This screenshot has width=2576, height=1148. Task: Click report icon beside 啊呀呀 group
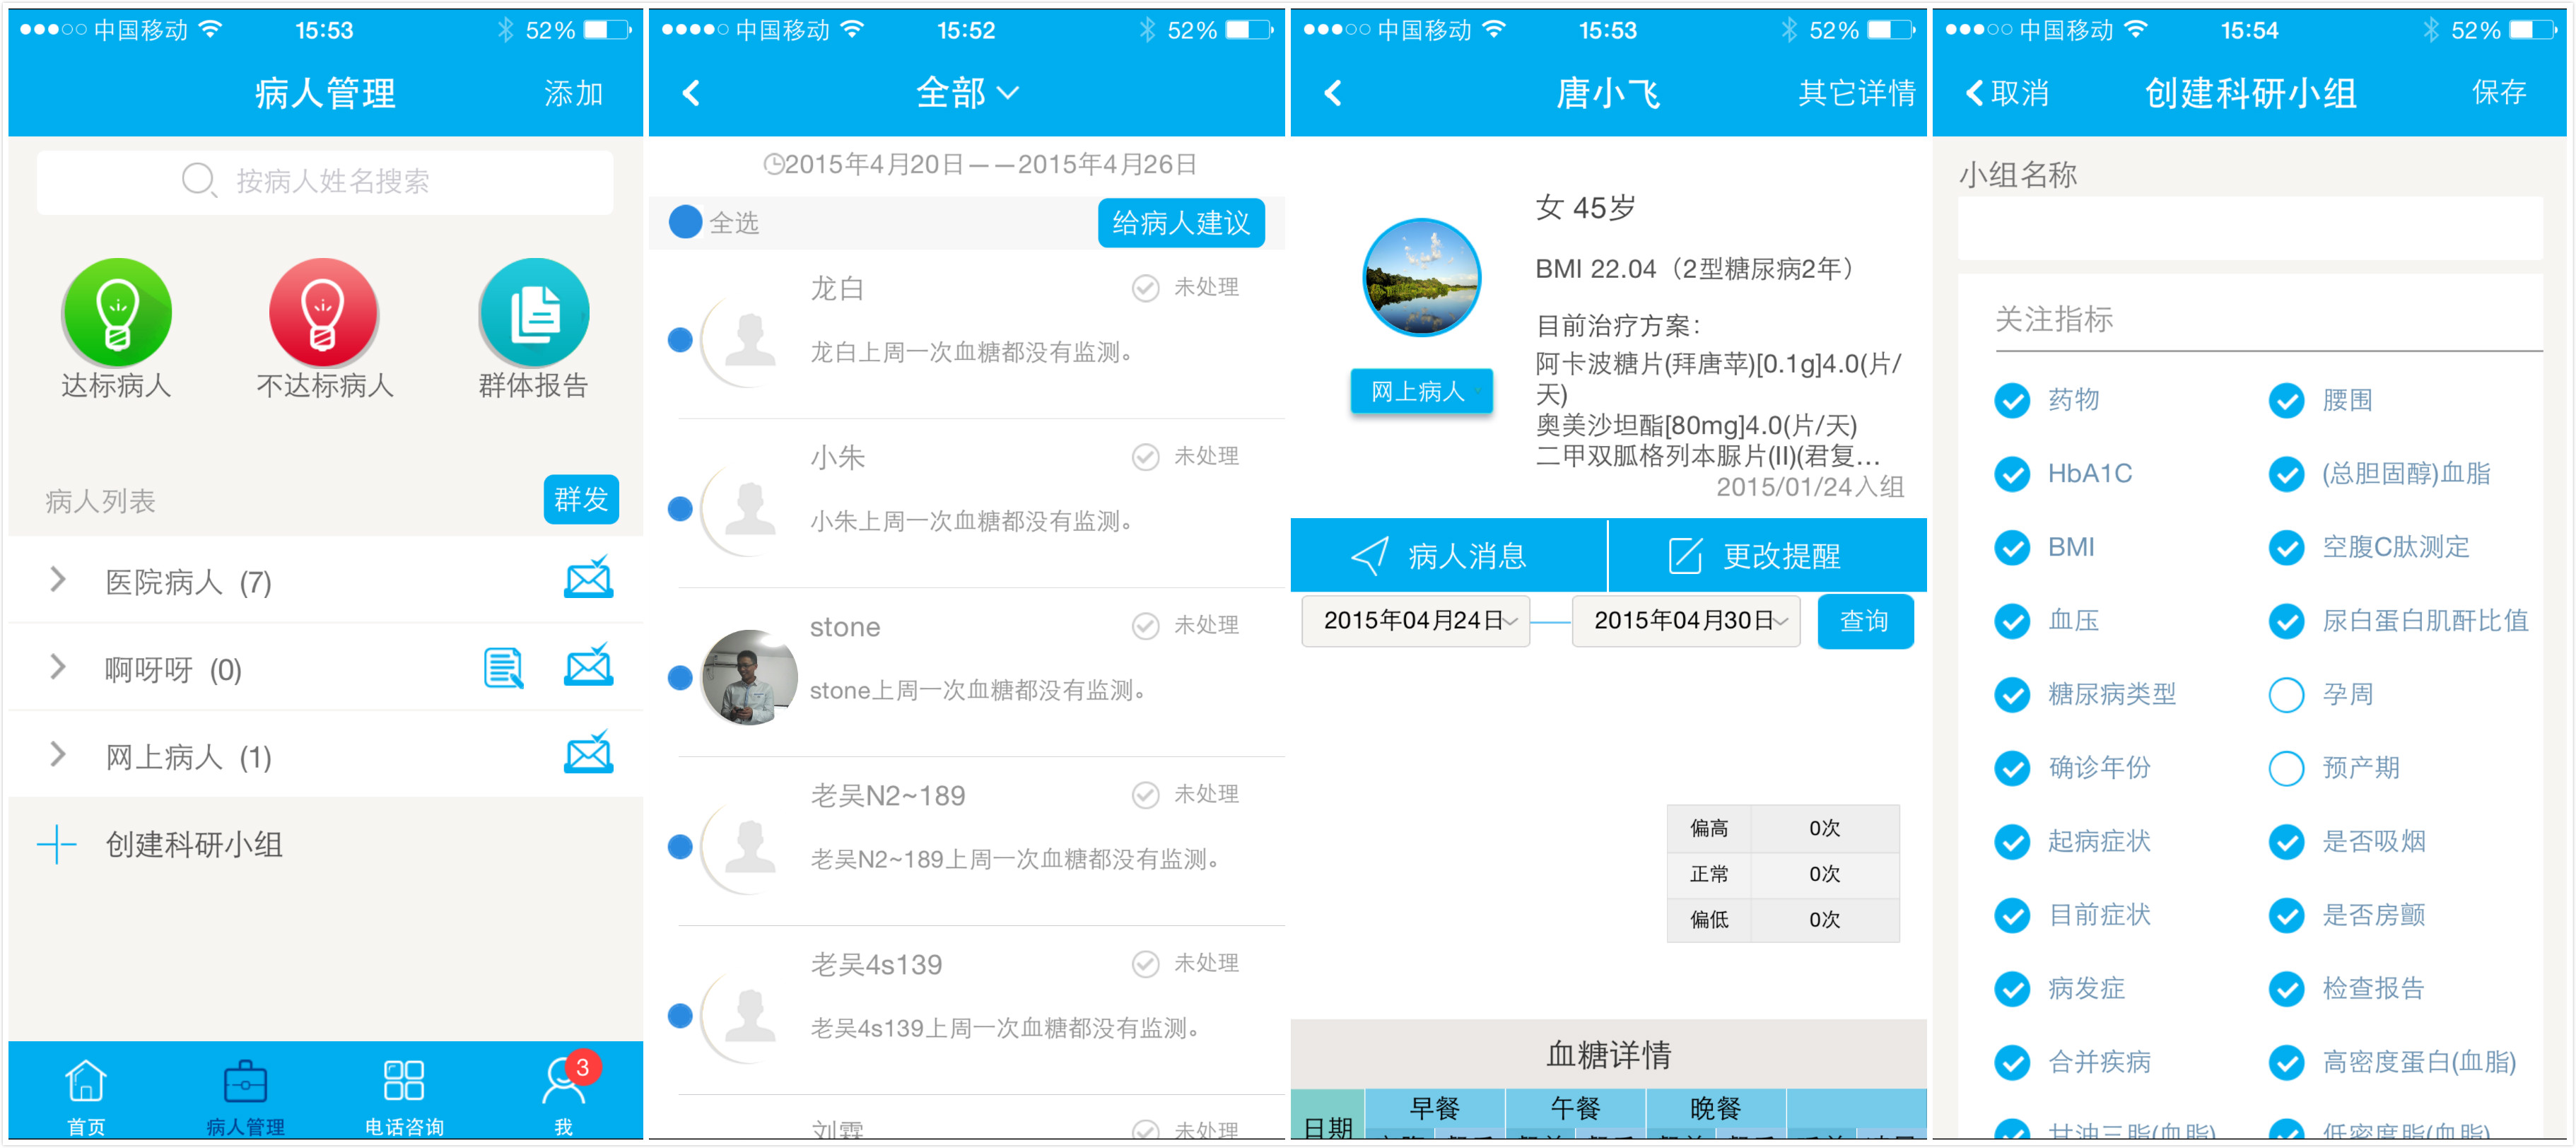pyautogui.click(x=503, y=668)
